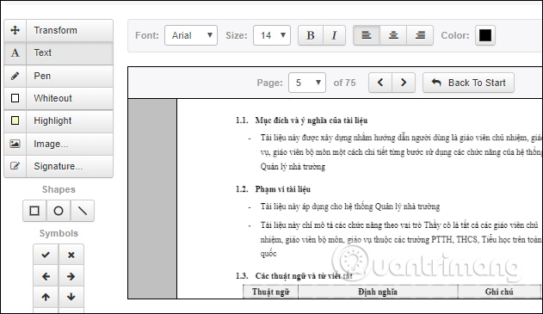Go to the previous page

tap(380, 83)
